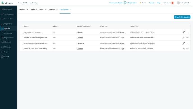This screenshot has height=109, width=193.
Task: Click Newest in Audio Visual Tech name
Action: click(x=36, y=49)
